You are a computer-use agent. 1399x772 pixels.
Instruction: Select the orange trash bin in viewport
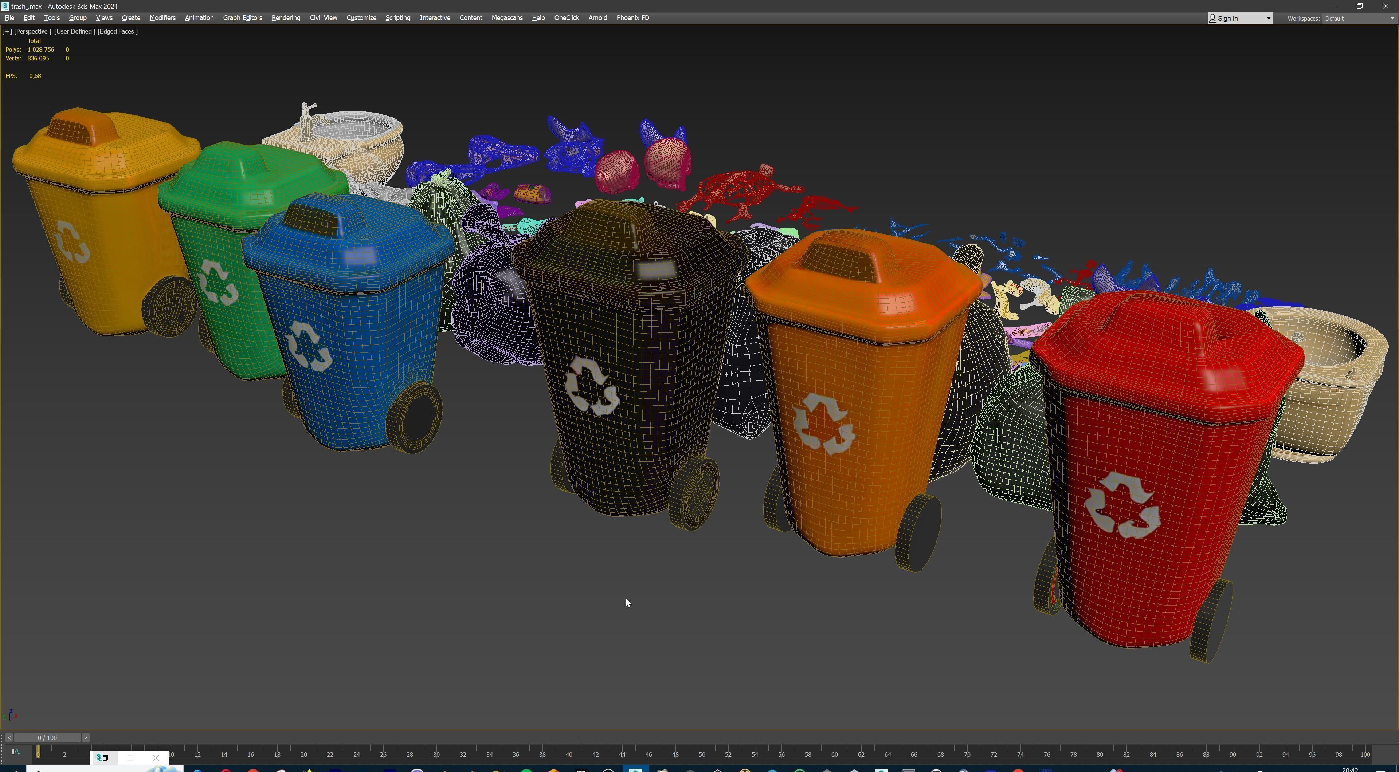(x=858, y=396)
